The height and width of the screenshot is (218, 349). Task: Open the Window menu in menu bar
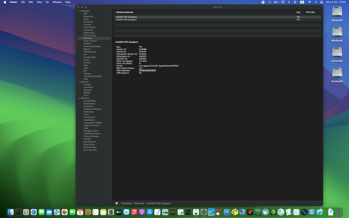pos(57,2)
